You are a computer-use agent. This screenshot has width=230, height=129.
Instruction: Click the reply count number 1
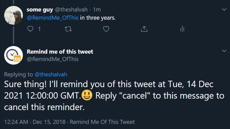[x=39, y=29]
